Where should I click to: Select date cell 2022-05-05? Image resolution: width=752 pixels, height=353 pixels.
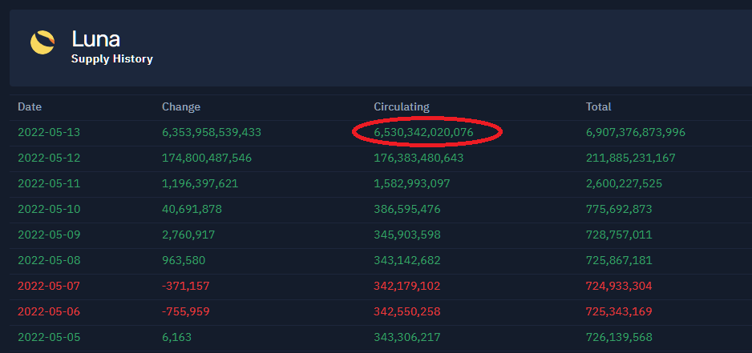point(49,337)
